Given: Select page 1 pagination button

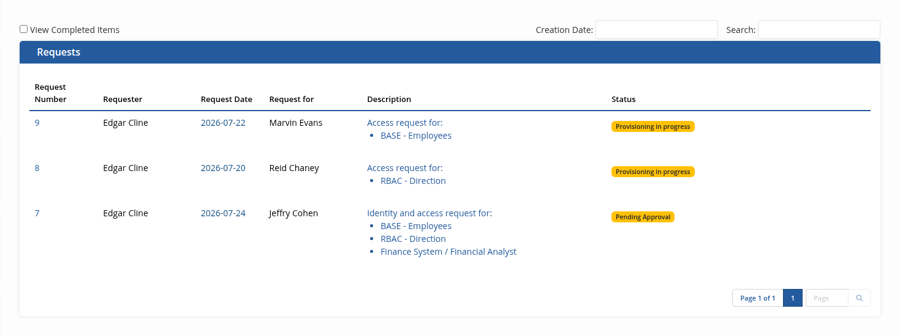Looking at the screenshot, I should [x=793, y=298].
